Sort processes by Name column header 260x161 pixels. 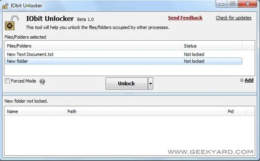coord(35,111)
